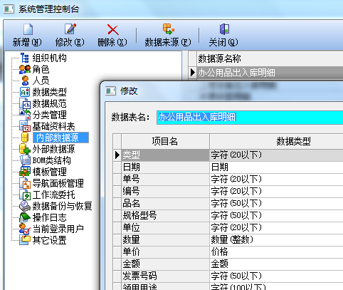Image resolution: width=343 pixels, height=290 pixels.
Task: Click the 数据表名 input field
Action: click(250, 118)
